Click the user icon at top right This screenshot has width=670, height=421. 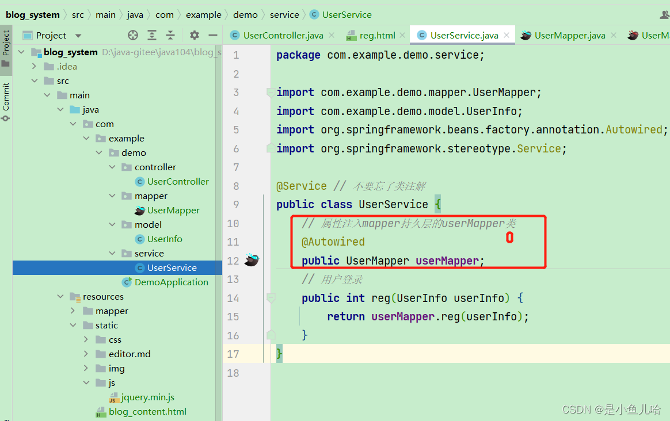click(x=664, y=15)
